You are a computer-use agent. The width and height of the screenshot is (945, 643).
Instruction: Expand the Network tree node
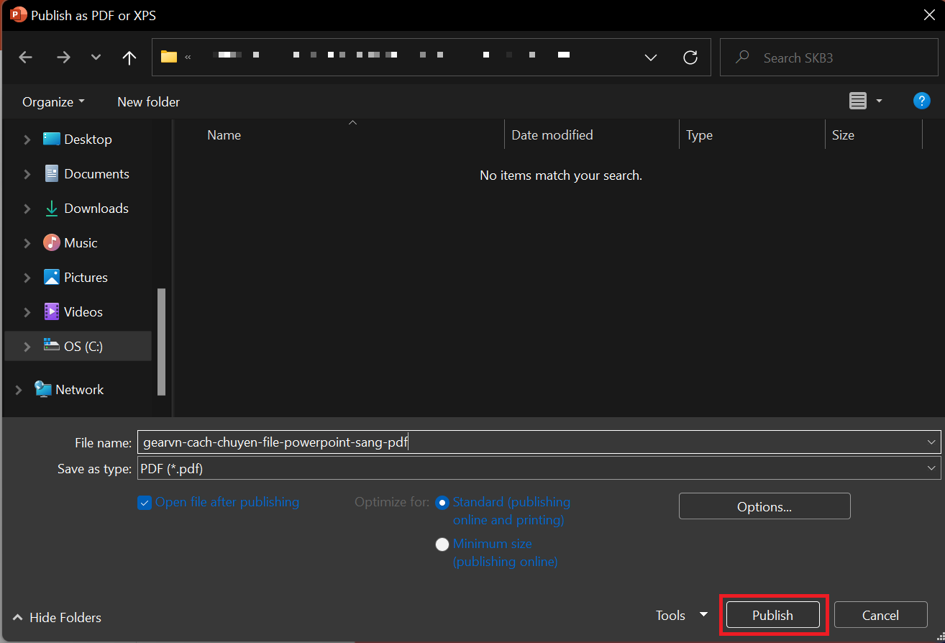(x=19, y=390)
